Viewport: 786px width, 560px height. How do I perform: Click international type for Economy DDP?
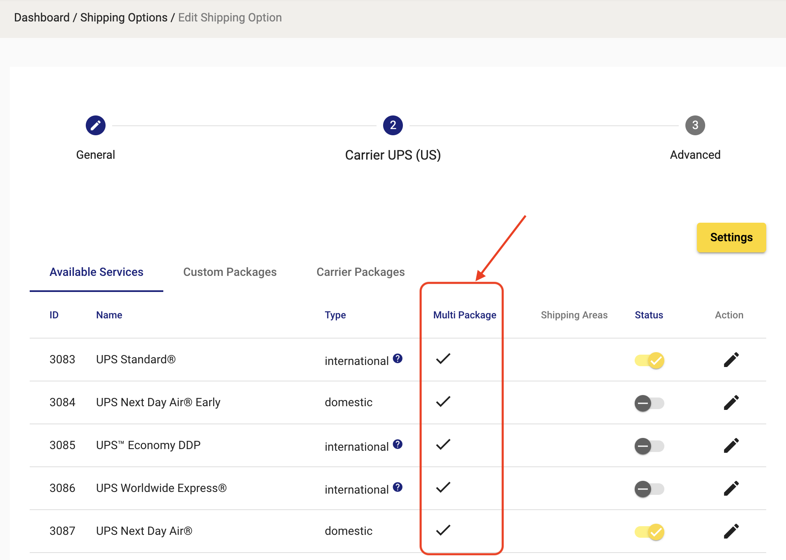[356, 447]
